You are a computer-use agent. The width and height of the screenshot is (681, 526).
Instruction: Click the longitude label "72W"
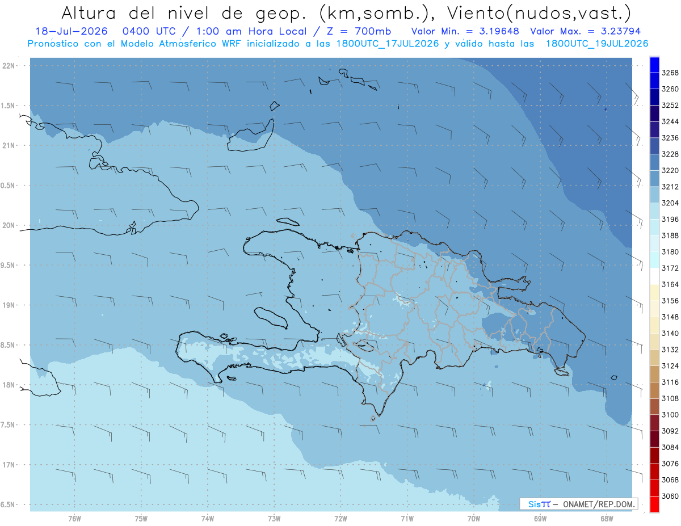point(340,518)
